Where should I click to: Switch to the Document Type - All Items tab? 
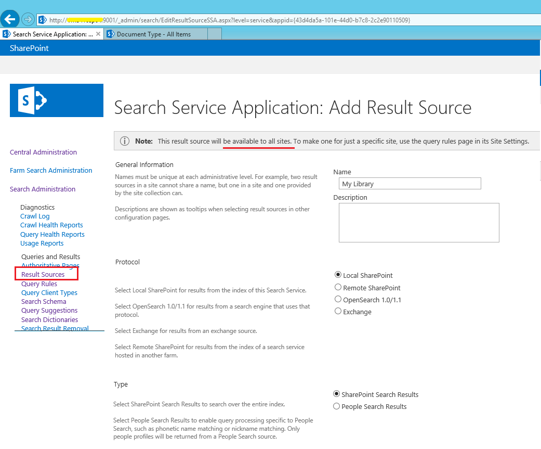click(x=156, y=34)
